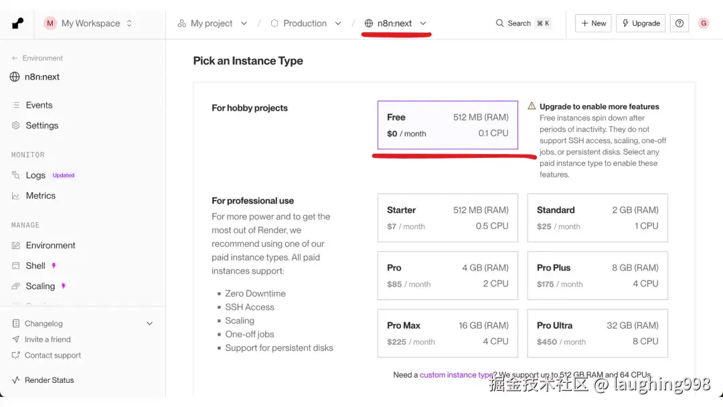The height and width of the screenshot is (407, 723).
Task: Click the Metrics chart icon
Action: click(x=15, y=195)
